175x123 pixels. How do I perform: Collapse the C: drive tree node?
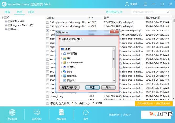[x=2, y=17]
